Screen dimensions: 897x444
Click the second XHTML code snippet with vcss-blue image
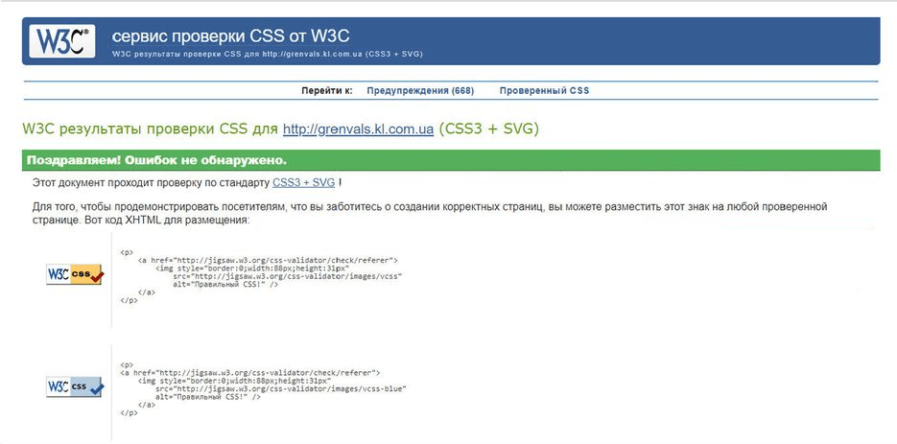click(x=263, y=388)
